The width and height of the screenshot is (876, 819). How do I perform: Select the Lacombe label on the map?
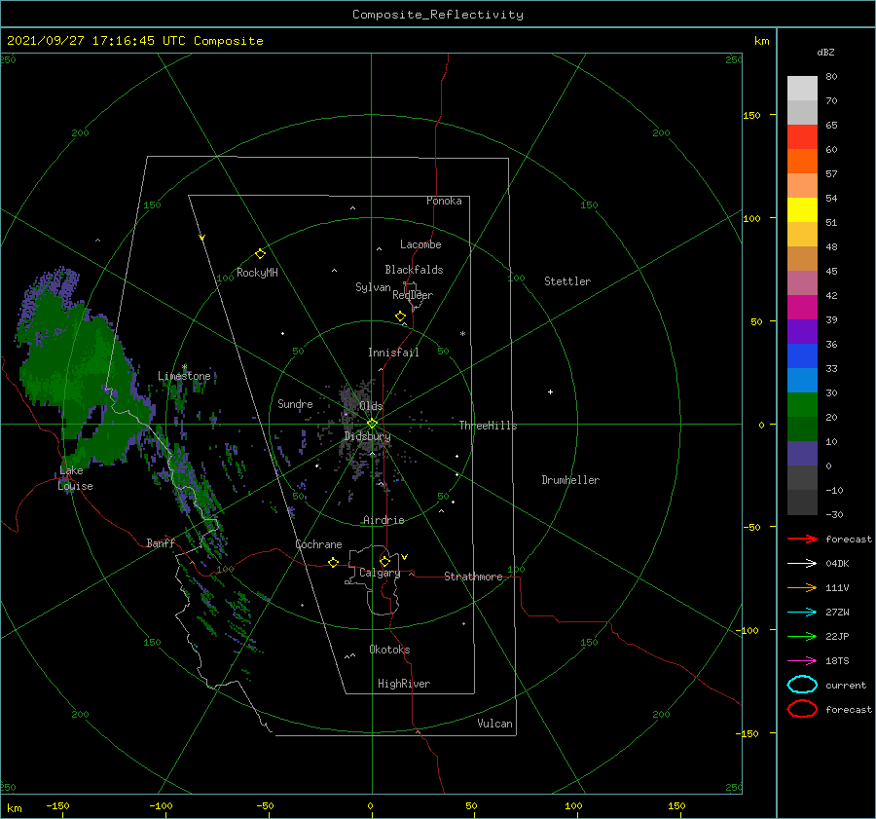tap(420, 244)
